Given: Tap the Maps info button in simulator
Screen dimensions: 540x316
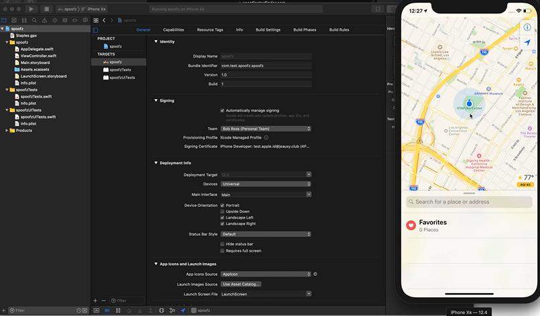Looking at the screenshot, I should click(527, 27).
